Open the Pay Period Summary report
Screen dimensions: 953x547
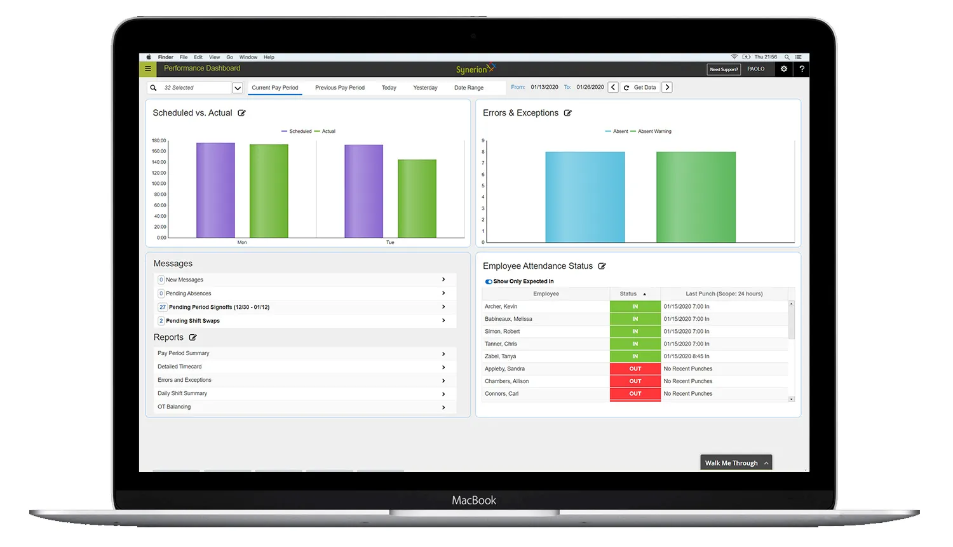pos(305,353)
